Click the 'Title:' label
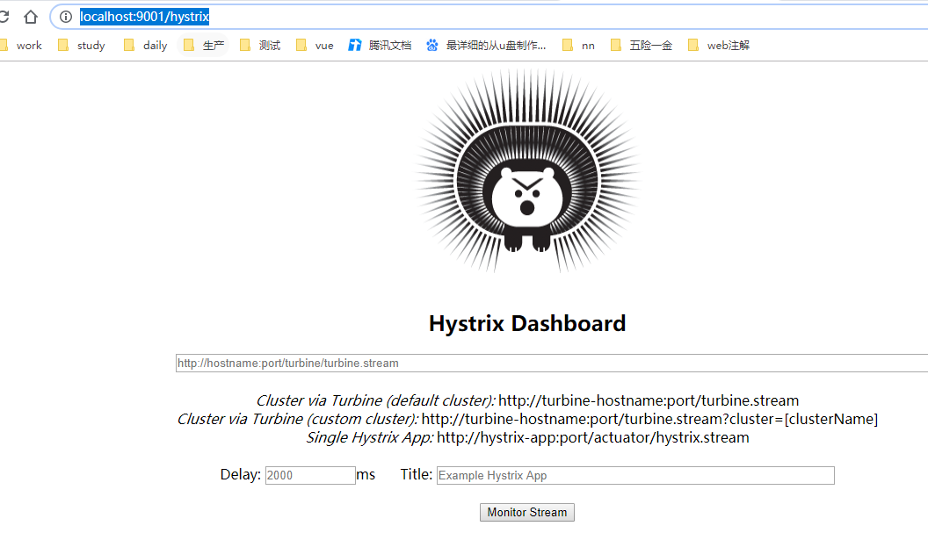Image resolution: width=928 pixels, height=533 pixels. click(417, 474)
